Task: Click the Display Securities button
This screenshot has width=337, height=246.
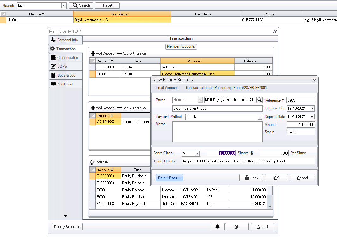Action: coord(67,226)
